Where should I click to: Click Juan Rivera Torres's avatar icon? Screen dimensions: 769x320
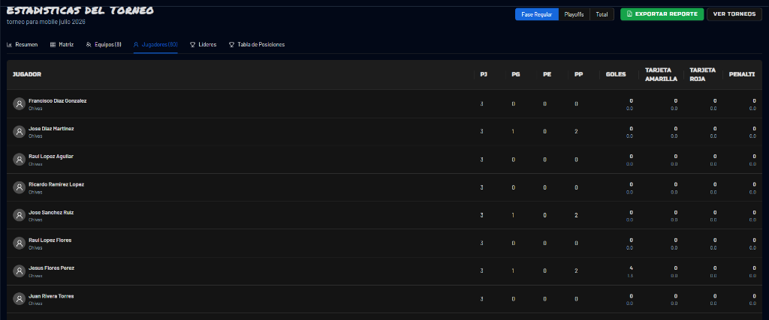[x=19, y=299]
